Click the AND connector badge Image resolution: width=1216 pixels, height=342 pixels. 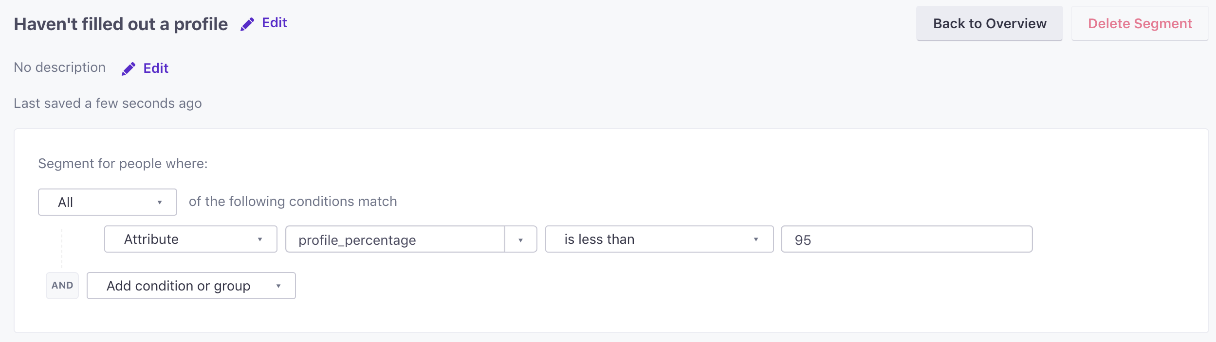point(62,286)
